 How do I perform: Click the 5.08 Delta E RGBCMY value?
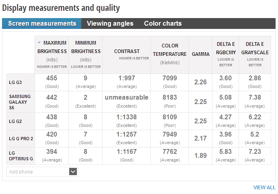(x=226, y=97)
